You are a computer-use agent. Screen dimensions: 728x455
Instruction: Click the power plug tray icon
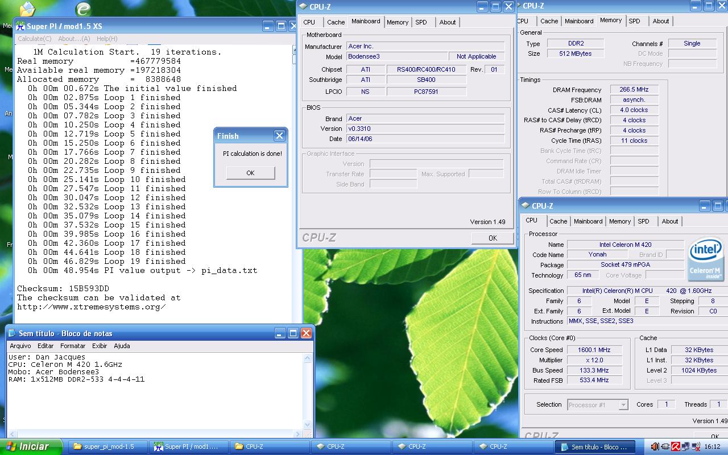point(665,446)
